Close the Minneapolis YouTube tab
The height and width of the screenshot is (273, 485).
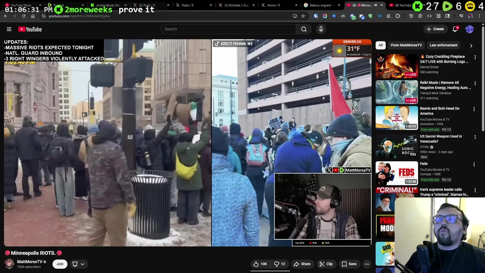pyautogui.click(x=382, y=5)
